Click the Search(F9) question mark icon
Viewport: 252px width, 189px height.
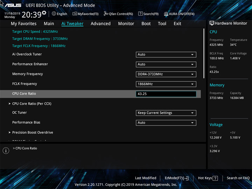[x=140, y=14]
